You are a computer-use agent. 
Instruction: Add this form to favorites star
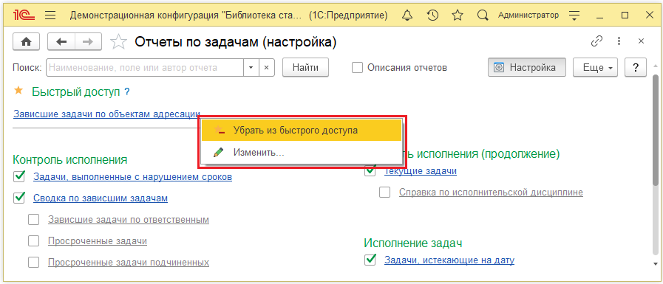click(118, 41)
